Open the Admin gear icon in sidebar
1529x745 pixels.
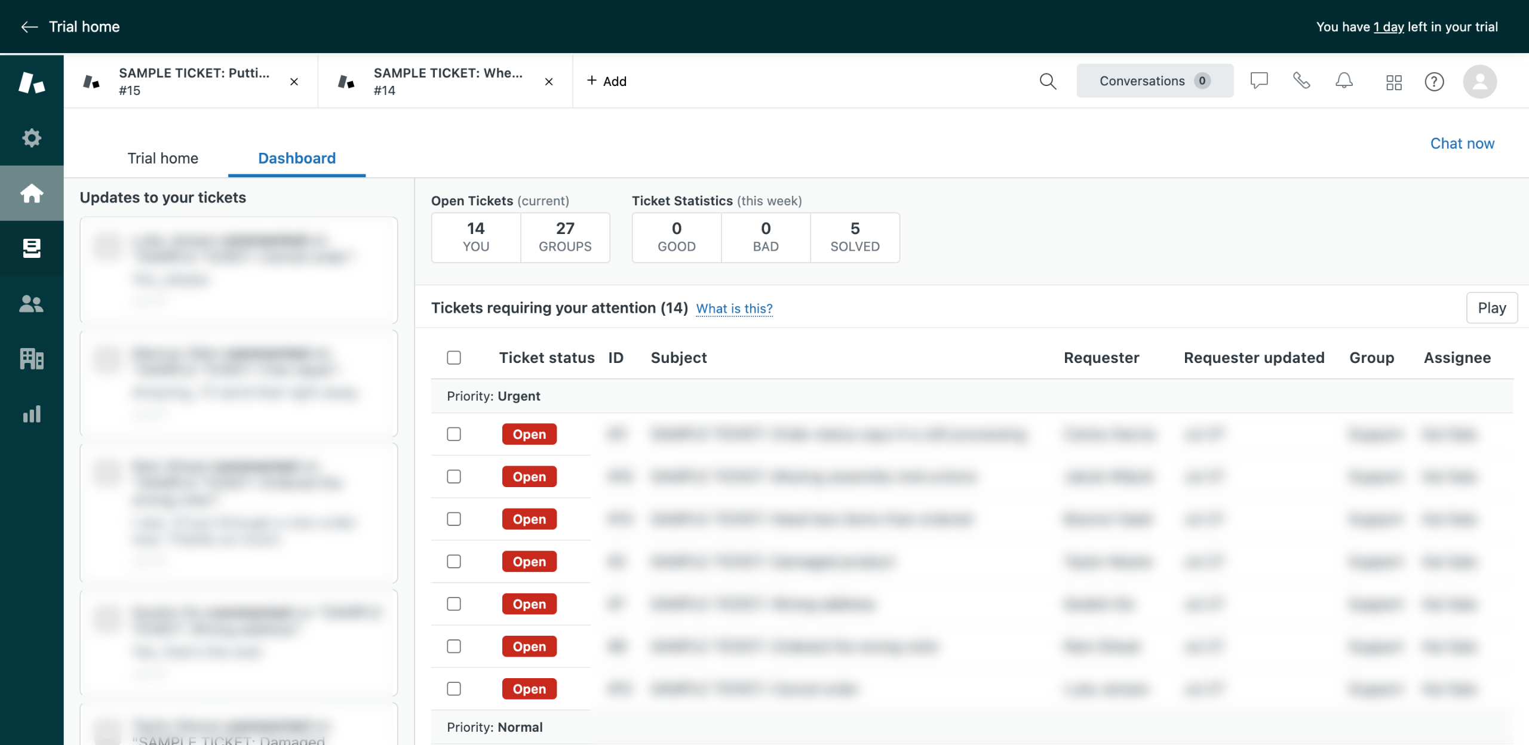(32, 138)
